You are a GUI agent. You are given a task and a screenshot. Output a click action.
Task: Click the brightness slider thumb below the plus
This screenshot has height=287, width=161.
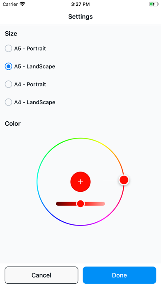click(x=80, y=204)
